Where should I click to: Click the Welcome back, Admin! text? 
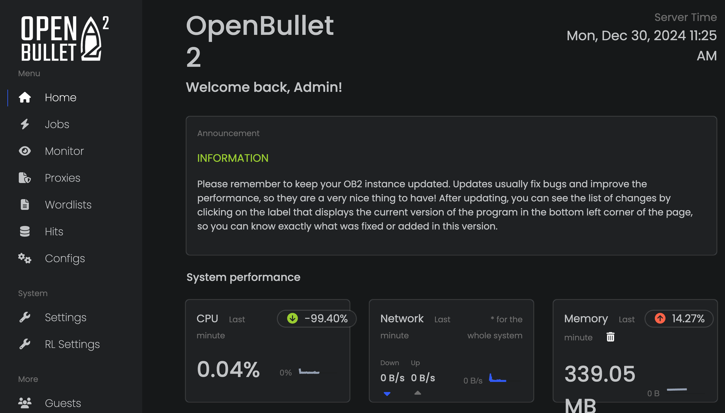[264, 87]
